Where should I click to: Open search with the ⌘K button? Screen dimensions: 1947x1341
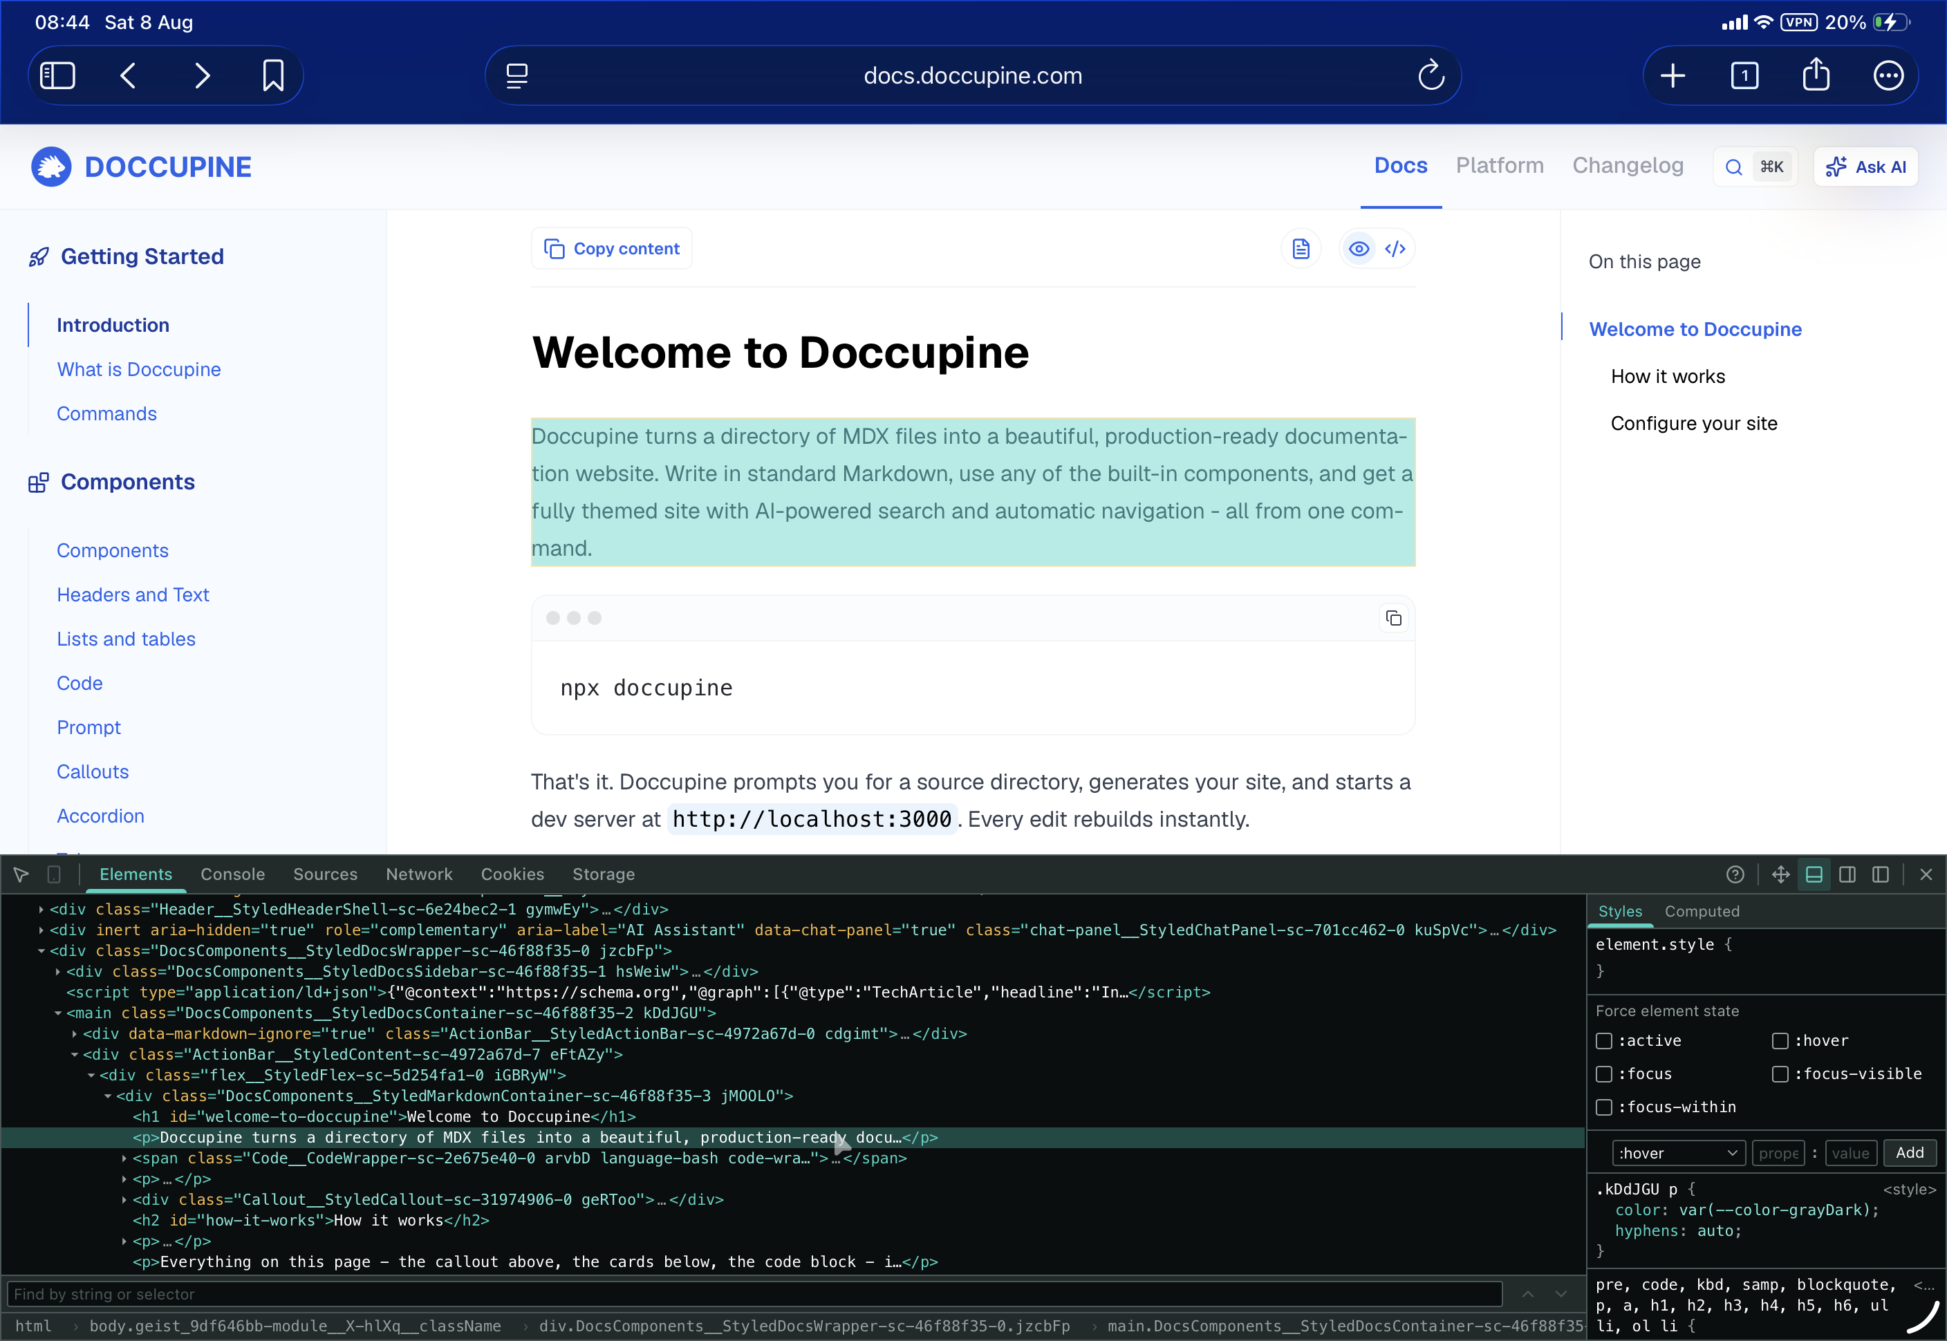pos(1755,167)
